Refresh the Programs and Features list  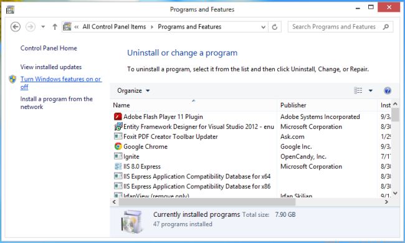pyautogui.click(x=275, y=27)
